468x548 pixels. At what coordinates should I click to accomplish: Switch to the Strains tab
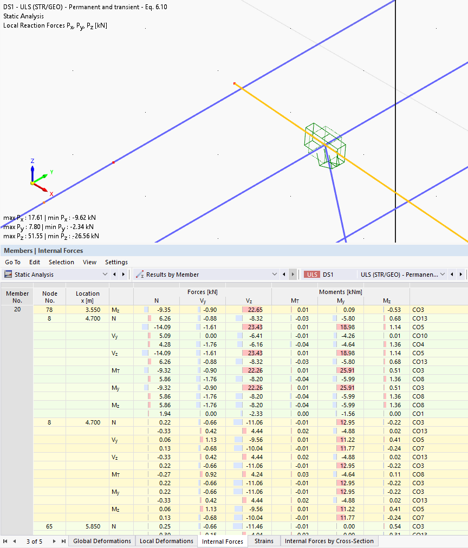pyautogui.click(x=264, y=541)
